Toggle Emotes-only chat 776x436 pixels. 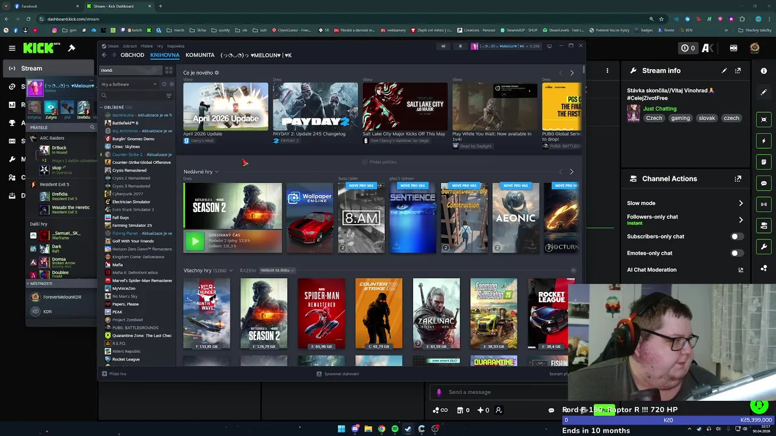click(x=737, y=253)
